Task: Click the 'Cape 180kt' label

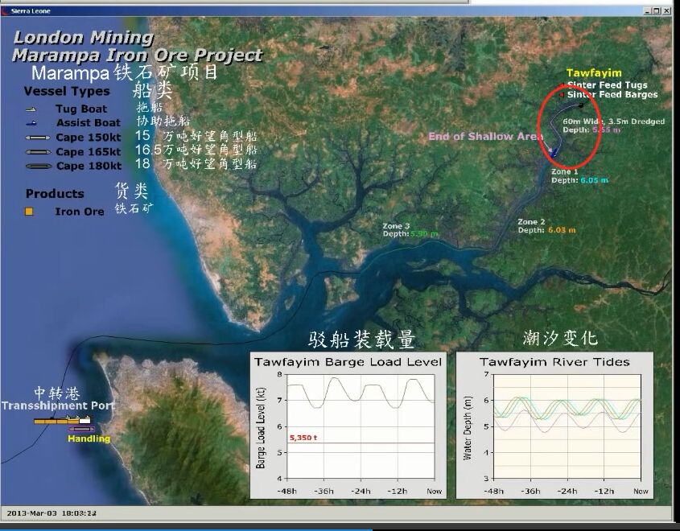Action: coord(89,166)
